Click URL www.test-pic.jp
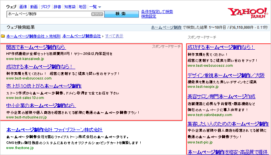271x155 pixels. (x=200, y=142)
